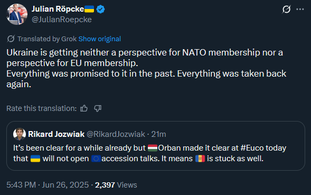Click the 21m timestamp on quoted post

(x=159, y=134)
